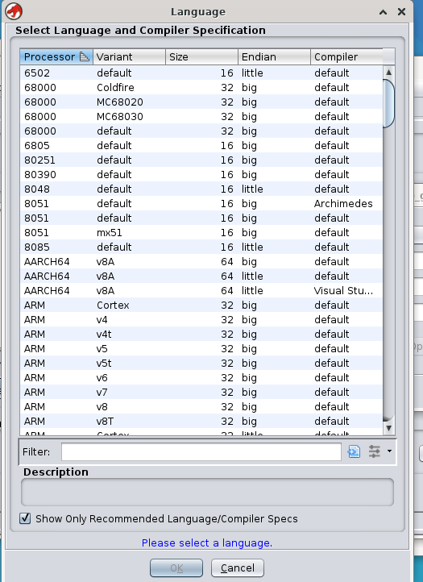Select the 68000 MC68020 row
The image size is (423, 582).
[x=201, y=102]
